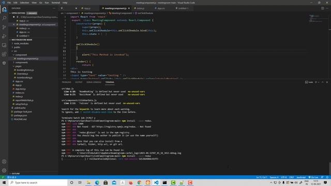Click the remote window indicator in status bar
This screenshot has width=331, height=186.
click(x=3, y=177)
